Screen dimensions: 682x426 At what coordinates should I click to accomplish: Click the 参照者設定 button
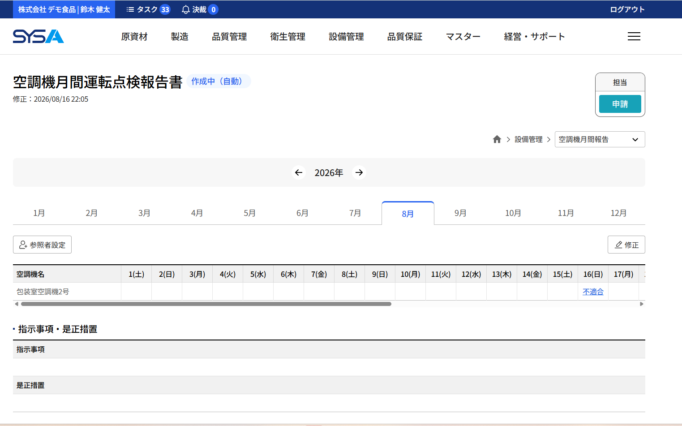(42, 245)
